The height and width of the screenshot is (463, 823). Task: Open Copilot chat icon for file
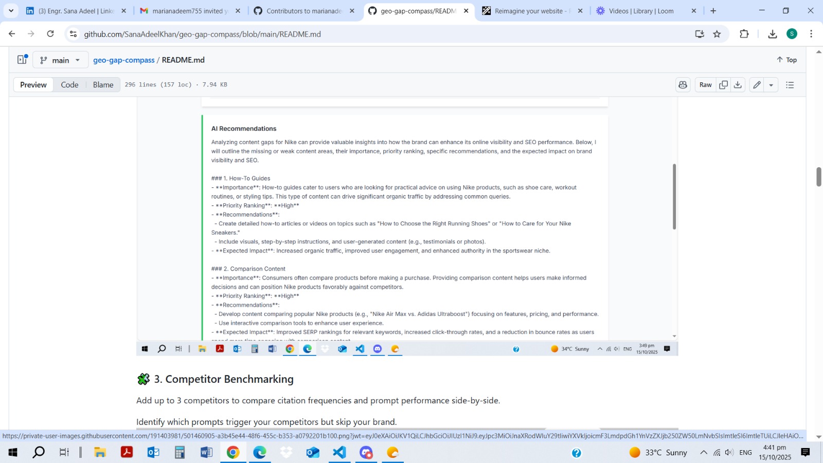click(x=683, y=85)
